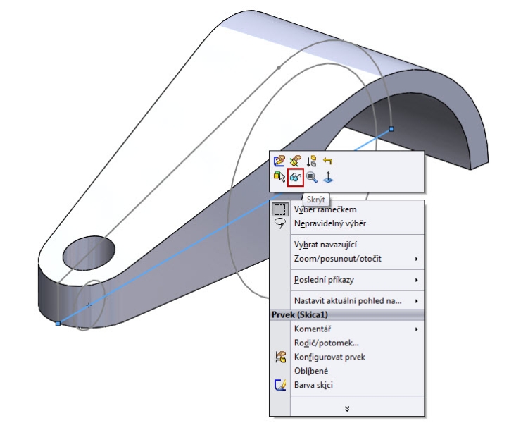Select the Vybrat navazující entry
The width and height of the screenshot is (528, 435).
[347, 245]
